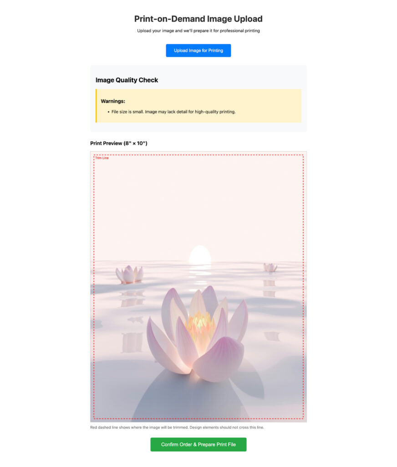Select the large center lotus flower
Viewport: 397px width, 467px height.
(198, 333)
